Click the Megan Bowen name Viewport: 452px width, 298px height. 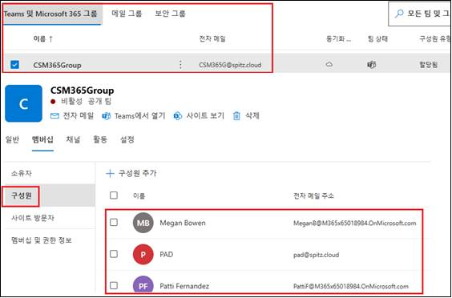click(183, 223)
